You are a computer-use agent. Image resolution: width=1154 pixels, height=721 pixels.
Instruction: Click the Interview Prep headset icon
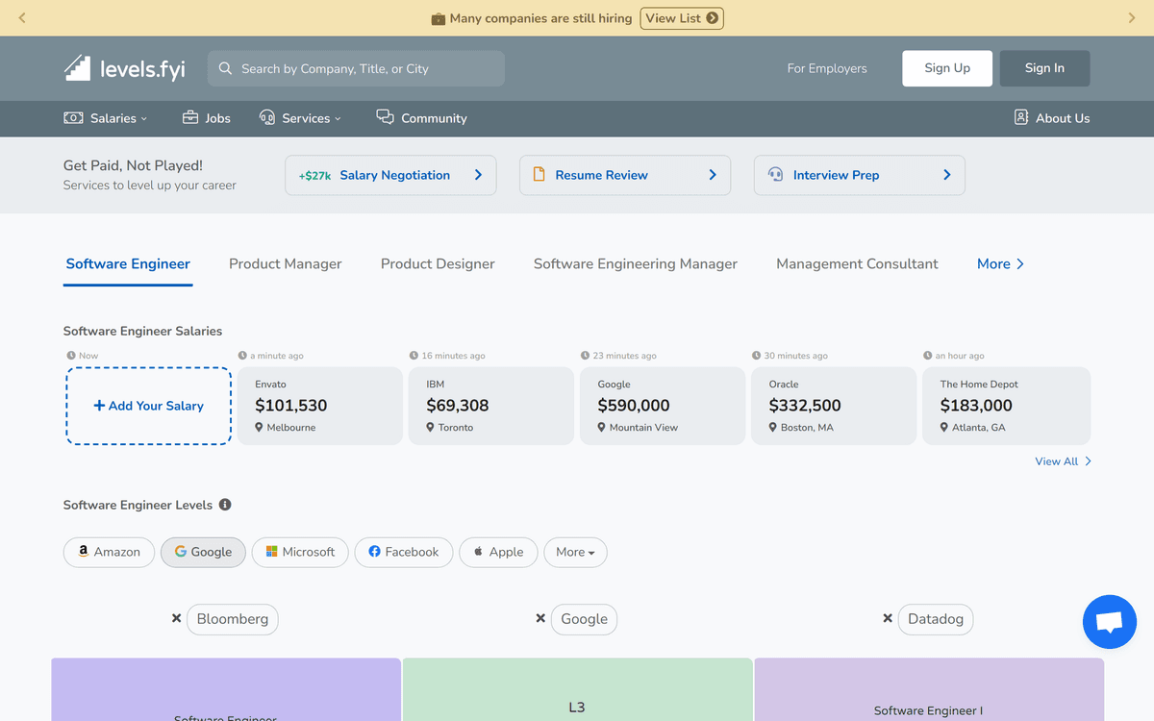(775, 175)
